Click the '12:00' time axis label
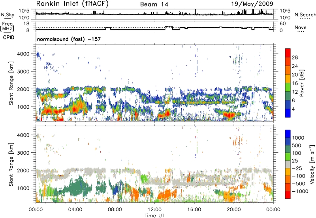This screenshot has width=316, height=218. tap(154, 210)
